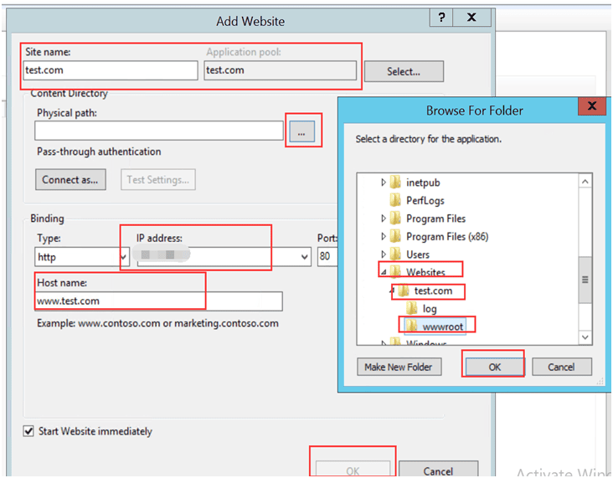Click the physical path browse (...) button
Image resolution: width=613 pixels, height=478 pixels.
[x=303, y=131]
